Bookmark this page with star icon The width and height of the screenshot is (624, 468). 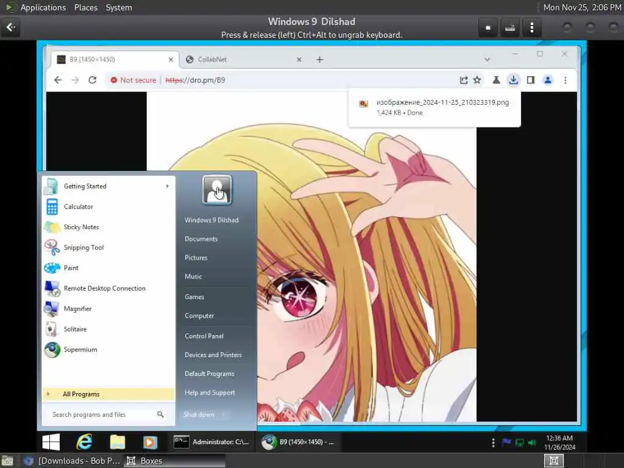pos(477,80)
